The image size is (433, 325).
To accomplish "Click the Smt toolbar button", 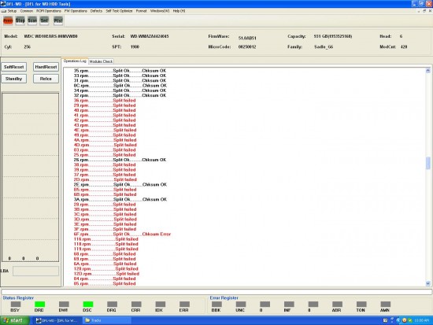I will click(44, 20).
